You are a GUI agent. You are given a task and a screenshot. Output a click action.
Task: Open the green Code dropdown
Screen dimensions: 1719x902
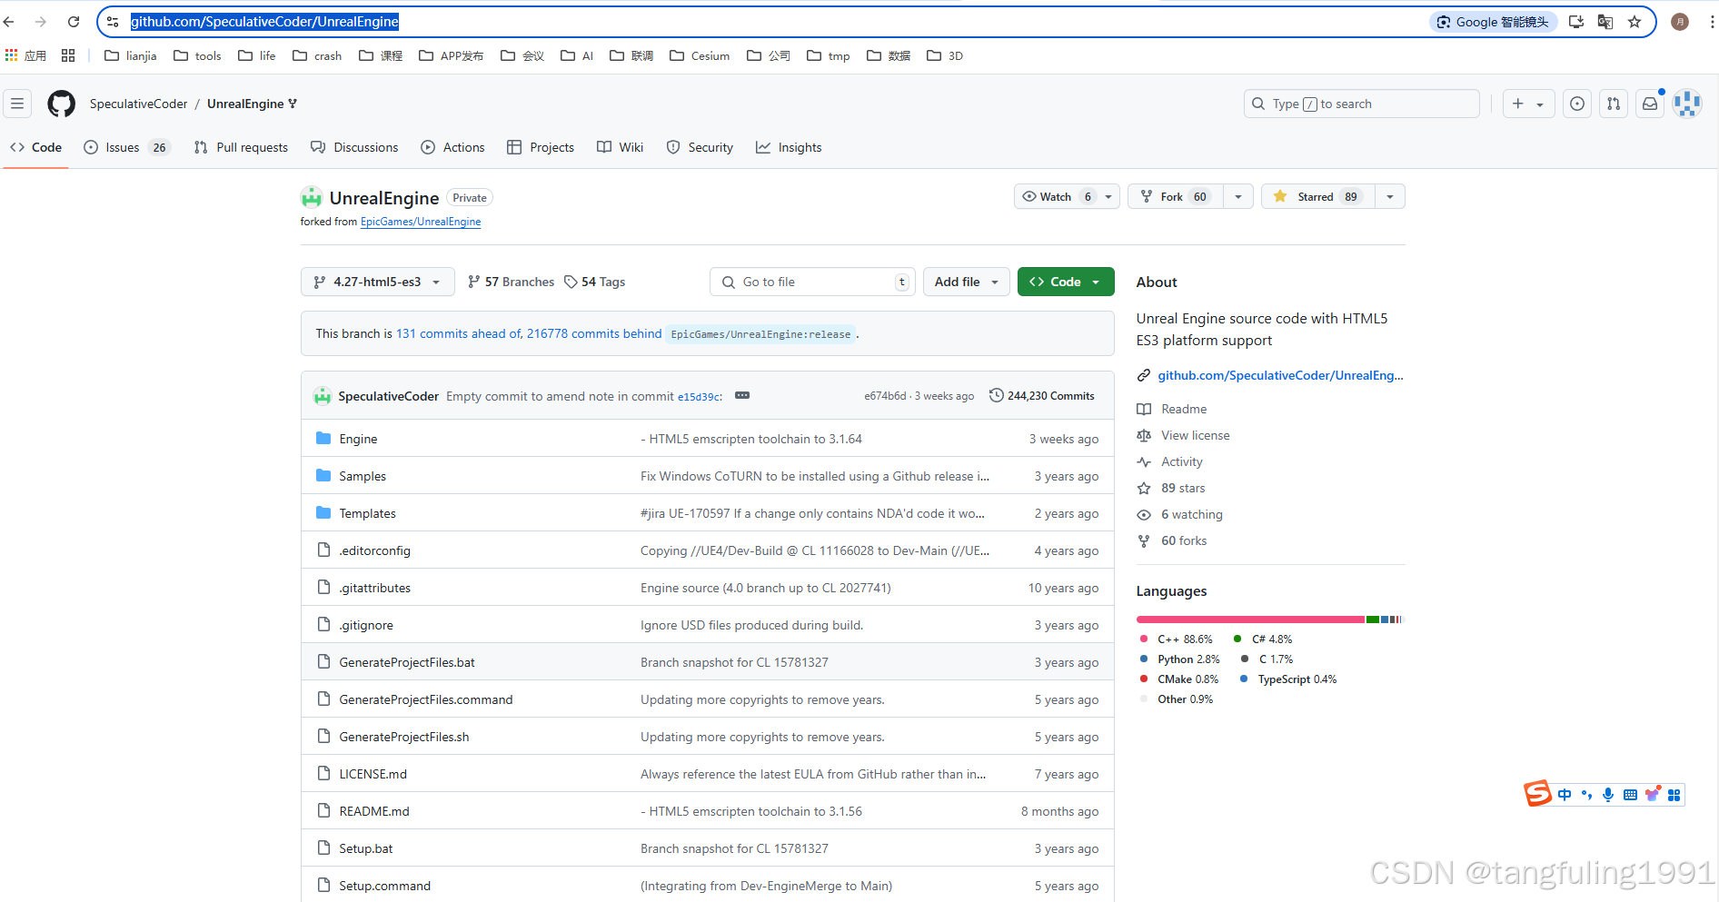1066,282
